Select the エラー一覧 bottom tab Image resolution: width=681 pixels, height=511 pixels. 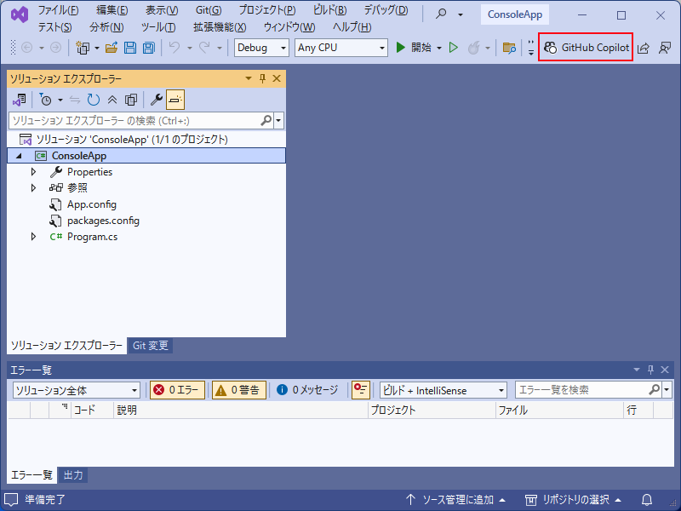click(x=31, y=475)
